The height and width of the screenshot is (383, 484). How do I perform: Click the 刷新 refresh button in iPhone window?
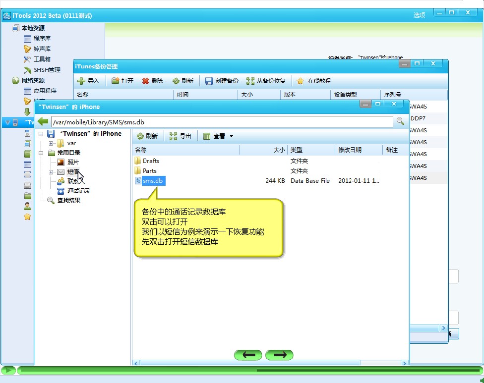tap(147, 136)
